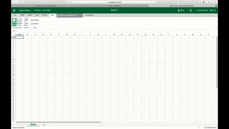
Task: Open the FILE tab
Action: [15, 15]
